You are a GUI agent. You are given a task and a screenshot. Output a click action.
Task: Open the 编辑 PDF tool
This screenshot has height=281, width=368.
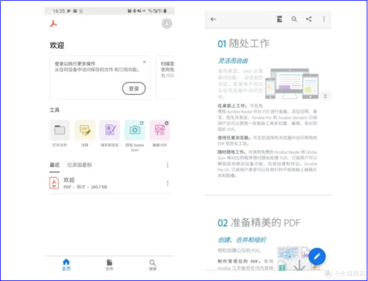tap(159, 130)
